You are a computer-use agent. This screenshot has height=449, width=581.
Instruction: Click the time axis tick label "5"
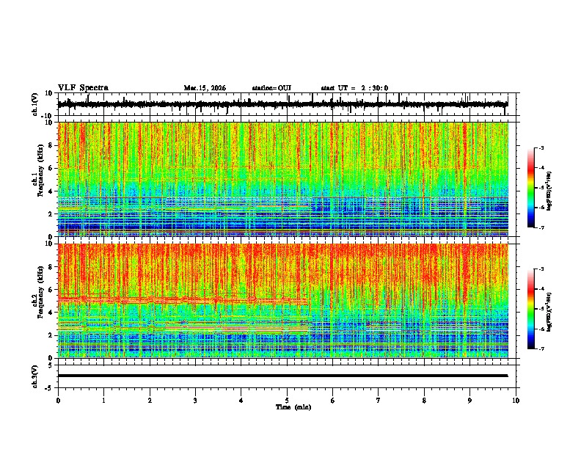[287, 401]
